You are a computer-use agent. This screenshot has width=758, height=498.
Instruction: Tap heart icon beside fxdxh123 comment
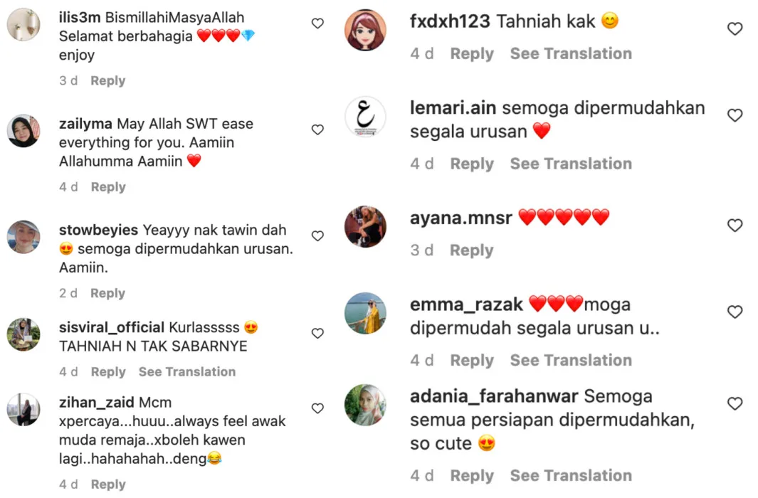(x=735, y=29)
